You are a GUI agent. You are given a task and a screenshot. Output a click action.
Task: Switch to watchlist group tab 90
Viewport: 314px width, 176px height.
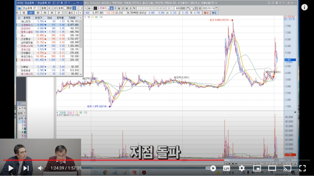click(x=52, y=13)
